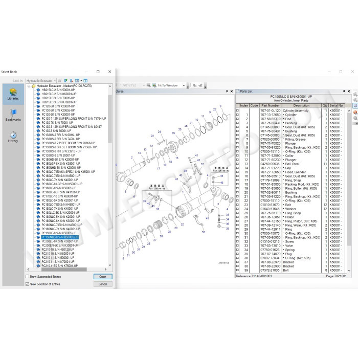The width and height of the screenshot is (358, 358).
Task: Open the Look In dropdown
Action: [x=55, y=81]
